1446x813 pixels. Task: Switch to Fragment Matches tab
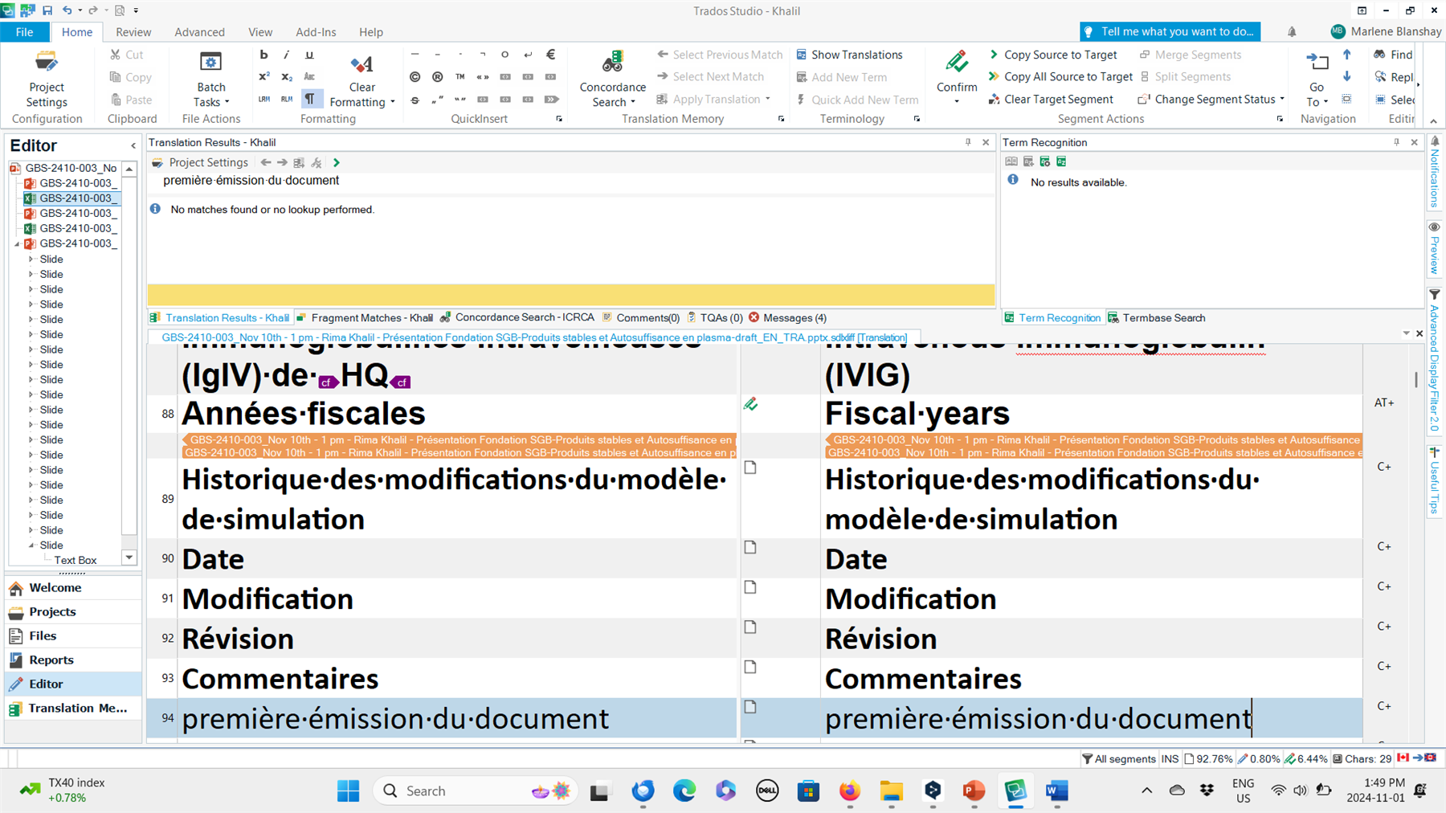pos(364,317)
